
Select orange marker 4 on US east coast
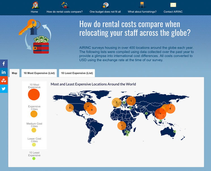92,110
